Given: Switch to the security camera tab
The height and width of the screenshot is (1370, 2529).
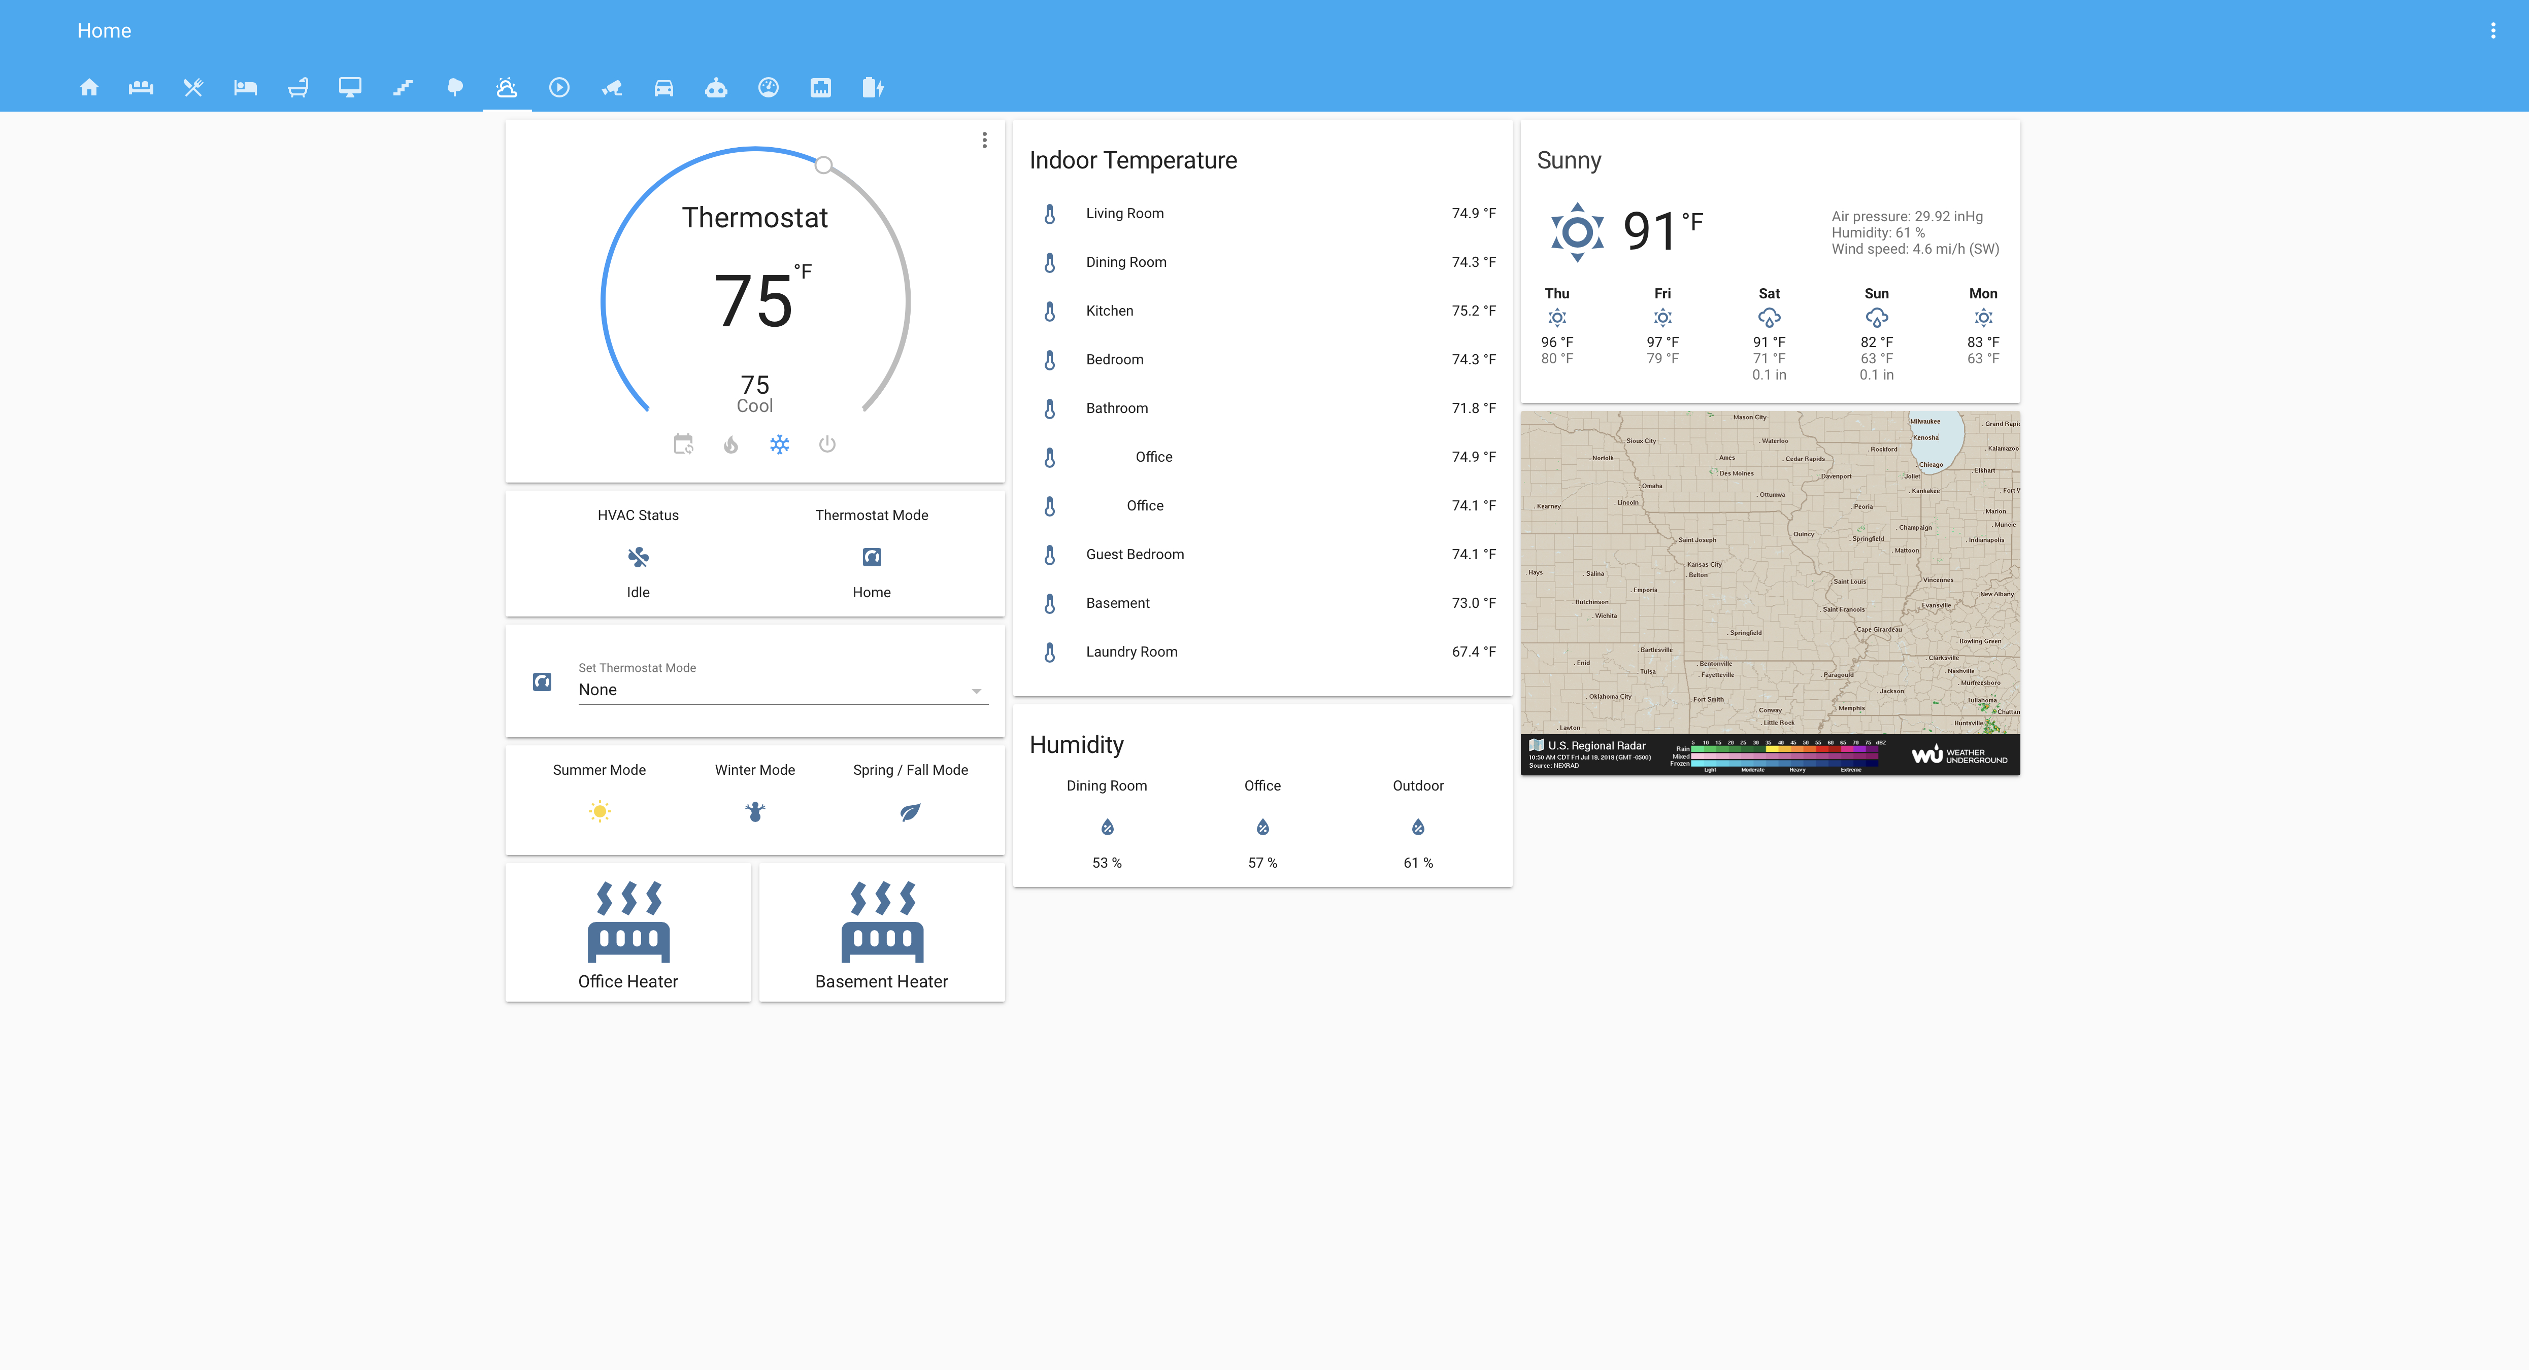Looking at the screenshot, I should click(x=612, y=88).
